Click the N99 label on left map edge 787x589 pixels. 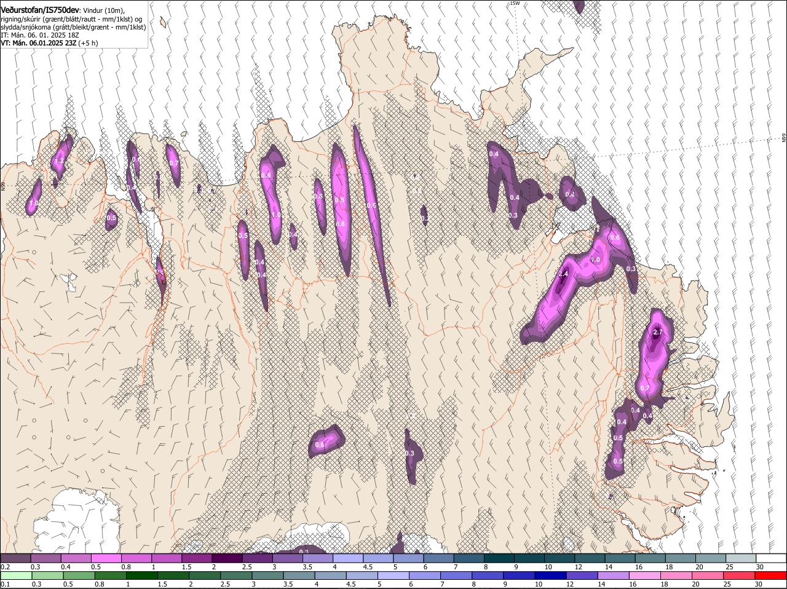3,185
